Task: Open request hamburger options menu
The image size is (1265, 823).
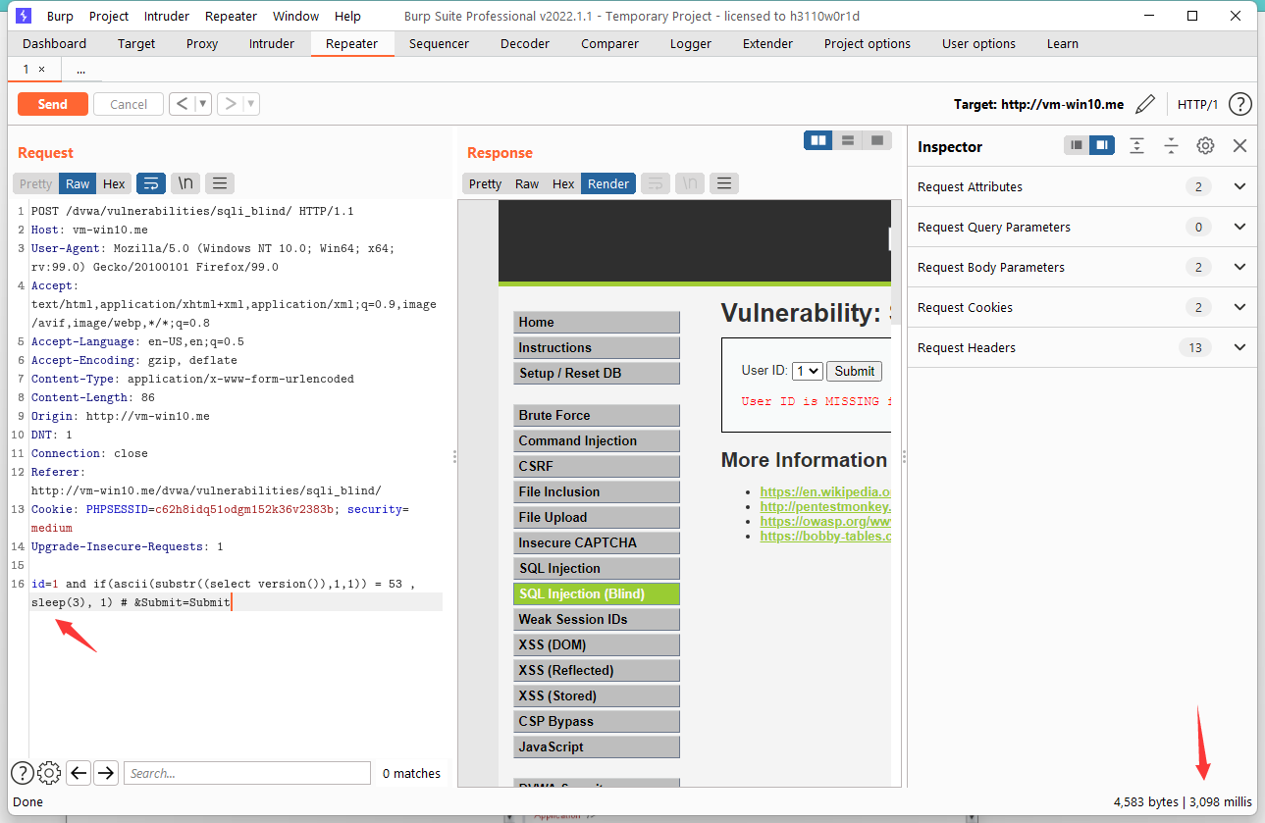Action: [x=220, y=183]
